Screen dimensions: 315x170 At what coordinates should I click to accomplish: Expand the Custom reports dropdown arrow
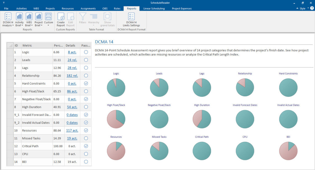tap(48, 26)
